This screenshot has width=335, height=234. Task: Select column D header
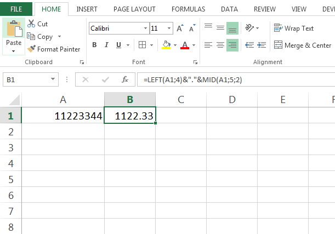[232, 100]
